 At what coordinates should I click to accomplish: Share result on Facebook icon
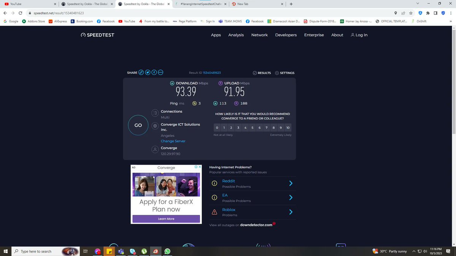point(154,72)
